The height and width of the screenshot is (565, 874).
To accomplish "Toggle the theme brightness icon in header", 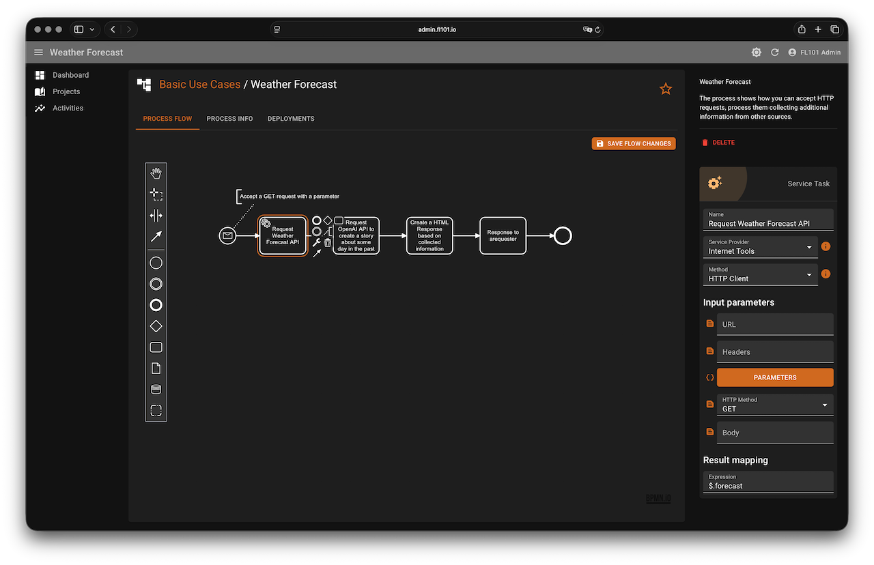I will (x=756, y=53).
